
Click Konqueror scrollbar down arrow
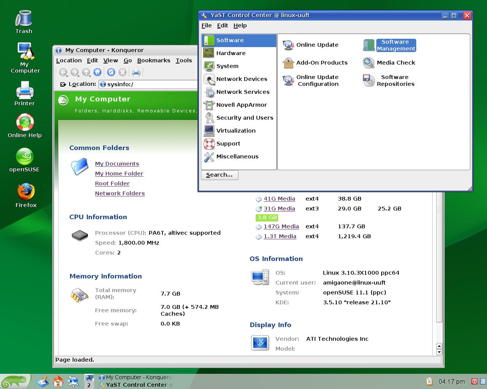(x=439, y=352)
